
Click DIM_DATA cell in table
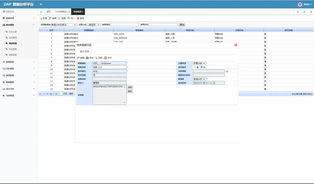pos(119,34)
